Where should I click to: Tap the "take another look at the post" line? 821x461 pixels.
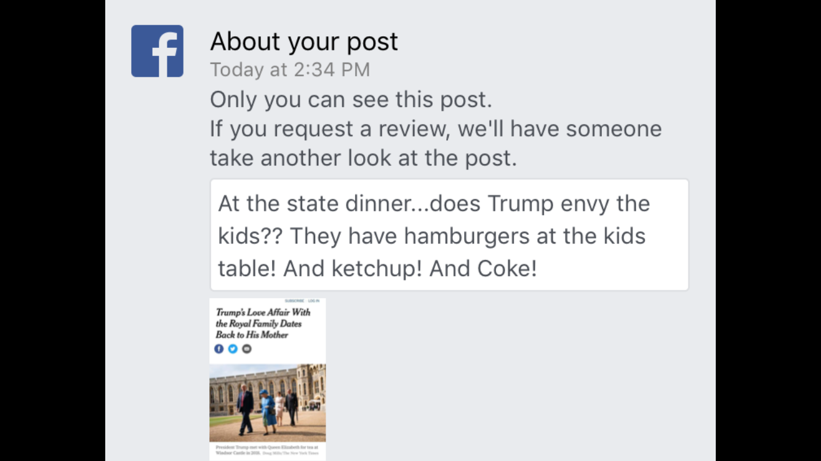(x=363, y=158)
